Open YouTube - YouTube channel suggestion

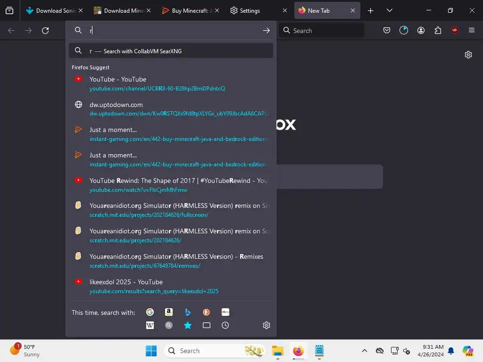tap(171, 84)
